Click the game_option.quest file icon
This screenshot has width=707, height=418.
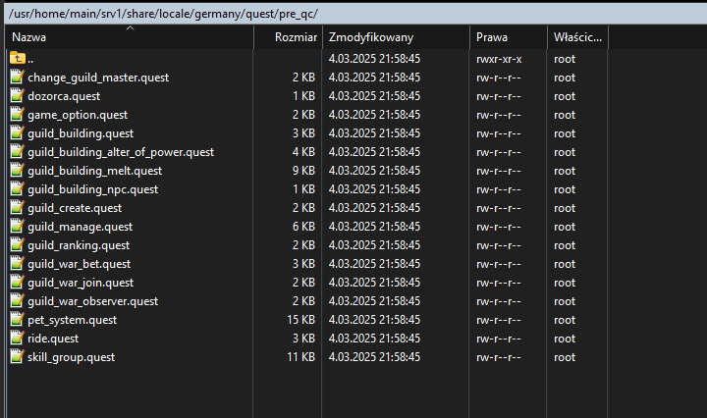[17, 115]
